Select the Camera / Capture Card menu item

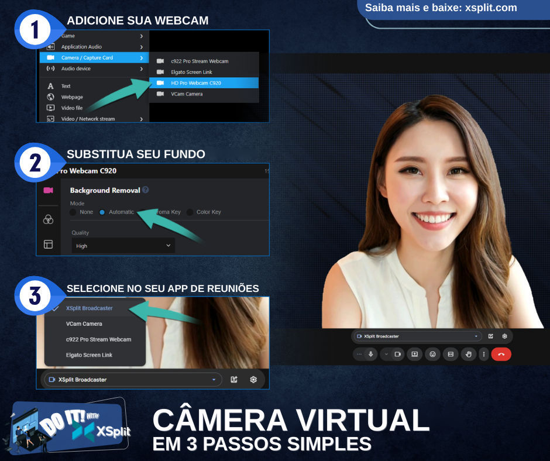(x=94, y=57)
